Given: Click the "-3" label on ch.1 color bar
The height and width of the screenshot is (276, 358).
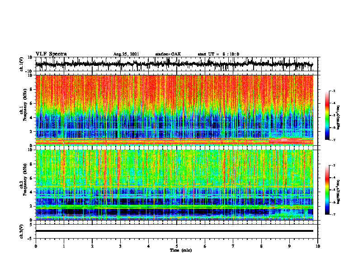Looking at the screenshot, I should click(x=333, y=91).
